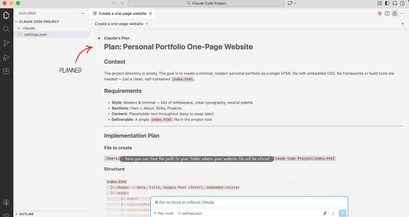Toggle the bottom panel layout button
409x217 pixels.
(394, 3)
